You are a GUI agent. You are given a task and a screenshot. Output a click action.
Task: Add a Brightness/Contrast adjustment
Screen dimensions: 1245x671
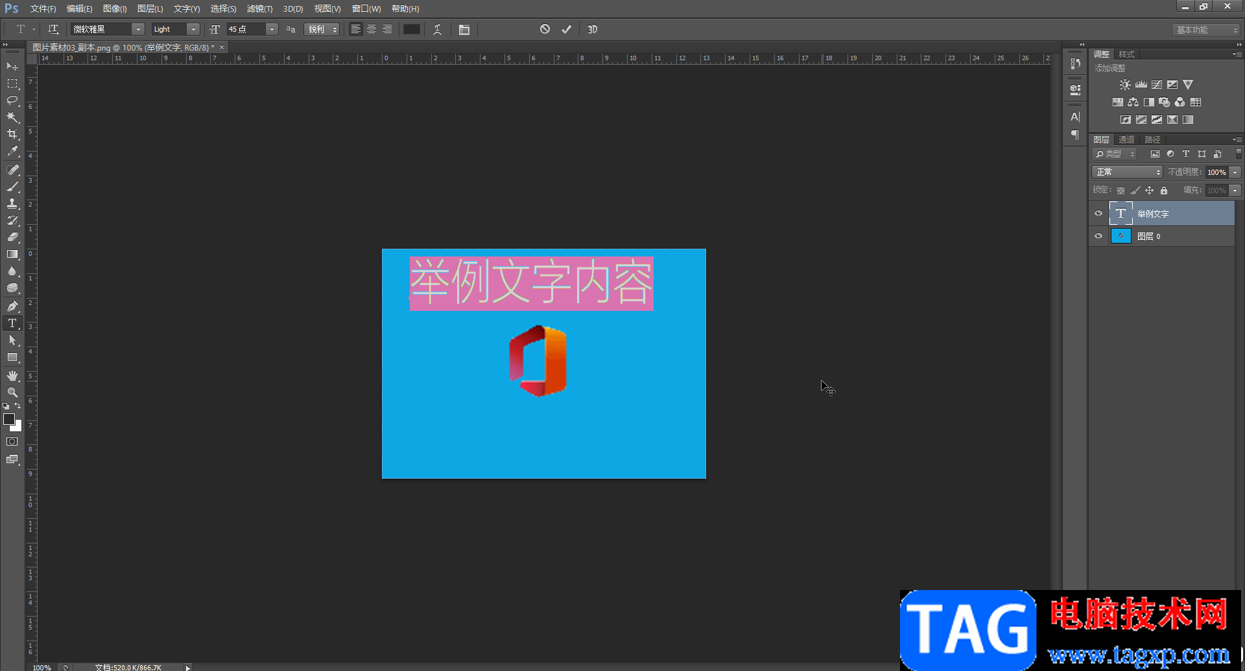(1125, 85)
